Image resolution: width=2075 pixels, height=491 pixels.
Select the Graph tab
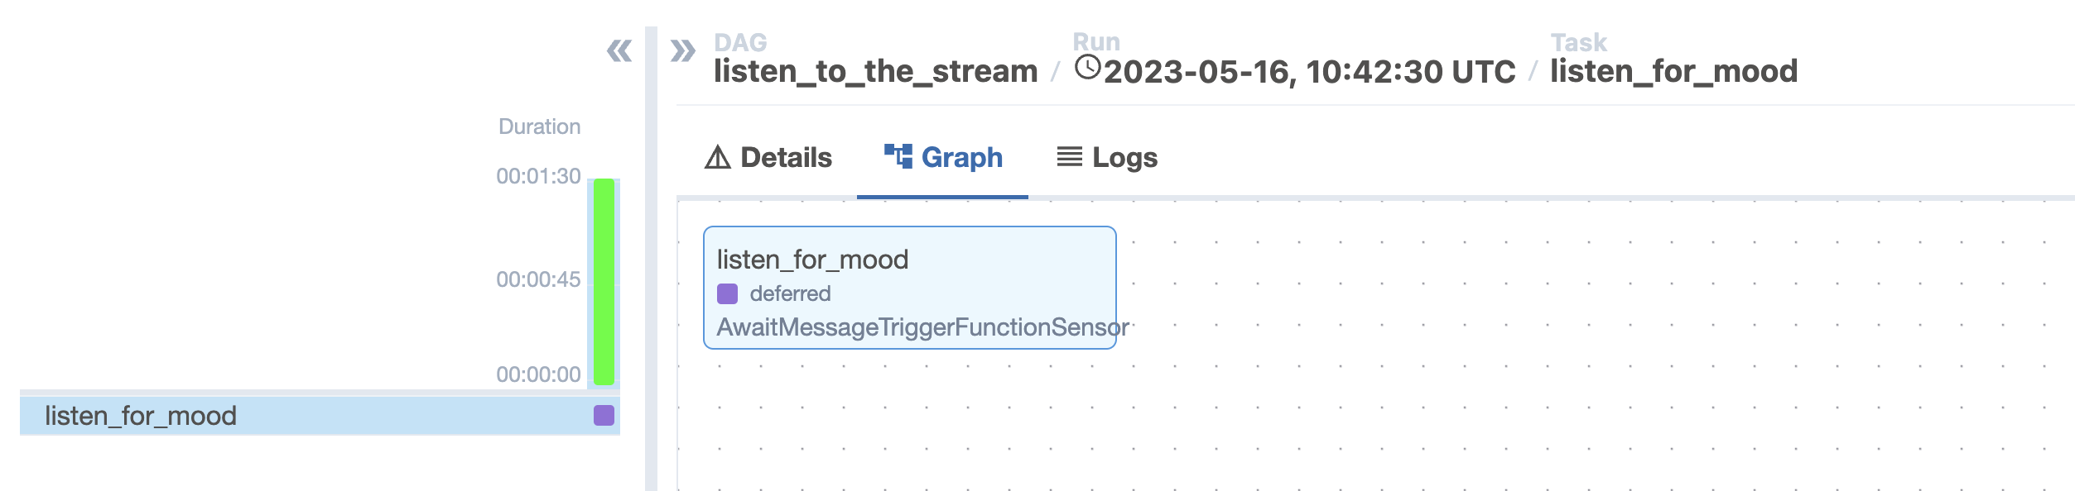943,157
